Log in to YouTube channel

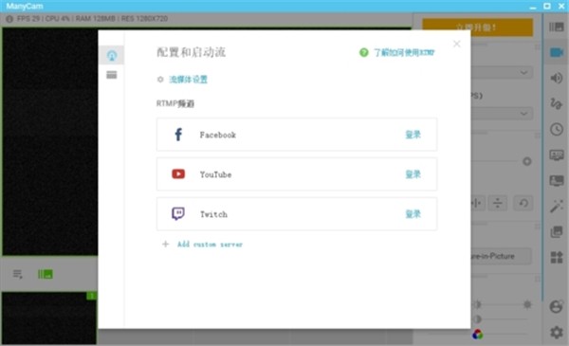coord(413,174)
